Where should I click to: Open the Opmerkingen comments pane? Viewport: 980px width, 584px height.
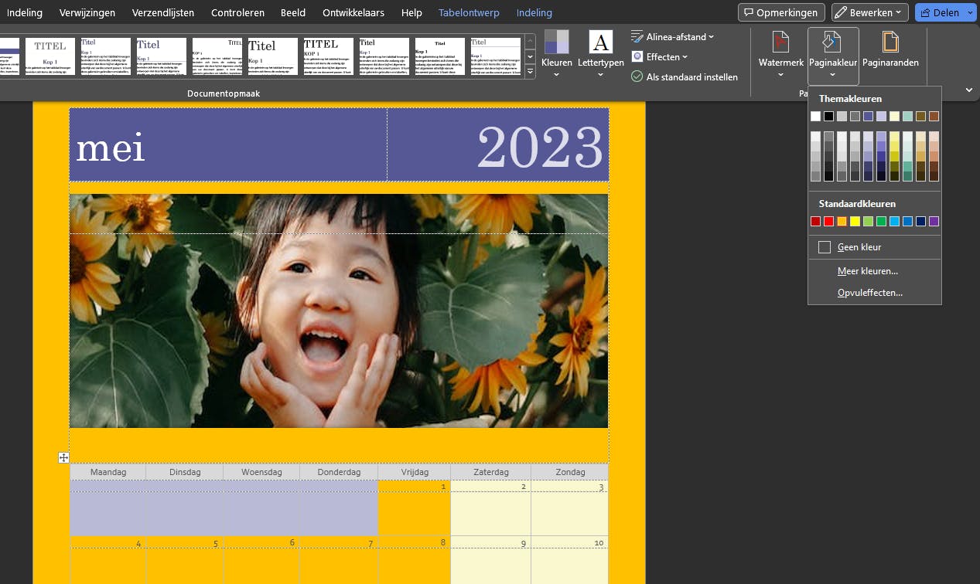781,12
